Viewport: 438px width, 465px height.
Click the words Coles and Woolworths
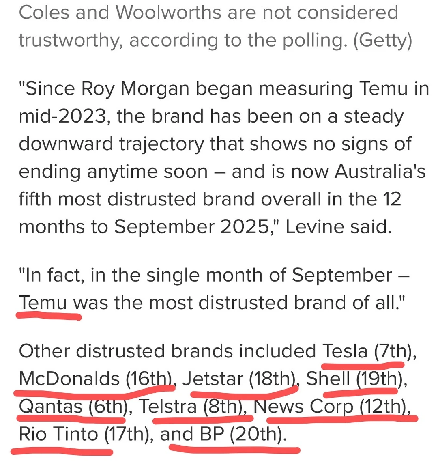(120, 13)
